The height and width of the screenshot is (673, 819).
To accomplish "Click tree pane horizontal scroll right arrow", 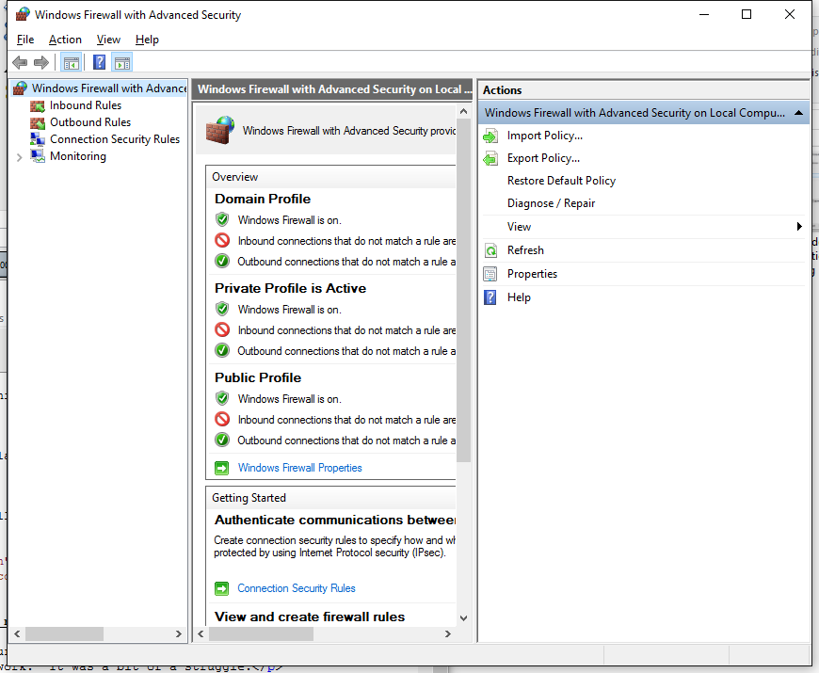I will click(179, 633).
